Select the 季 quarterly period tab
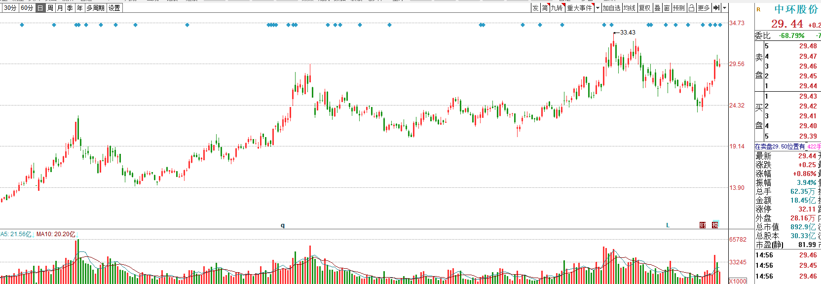821x284 pixels. (70, 8)
